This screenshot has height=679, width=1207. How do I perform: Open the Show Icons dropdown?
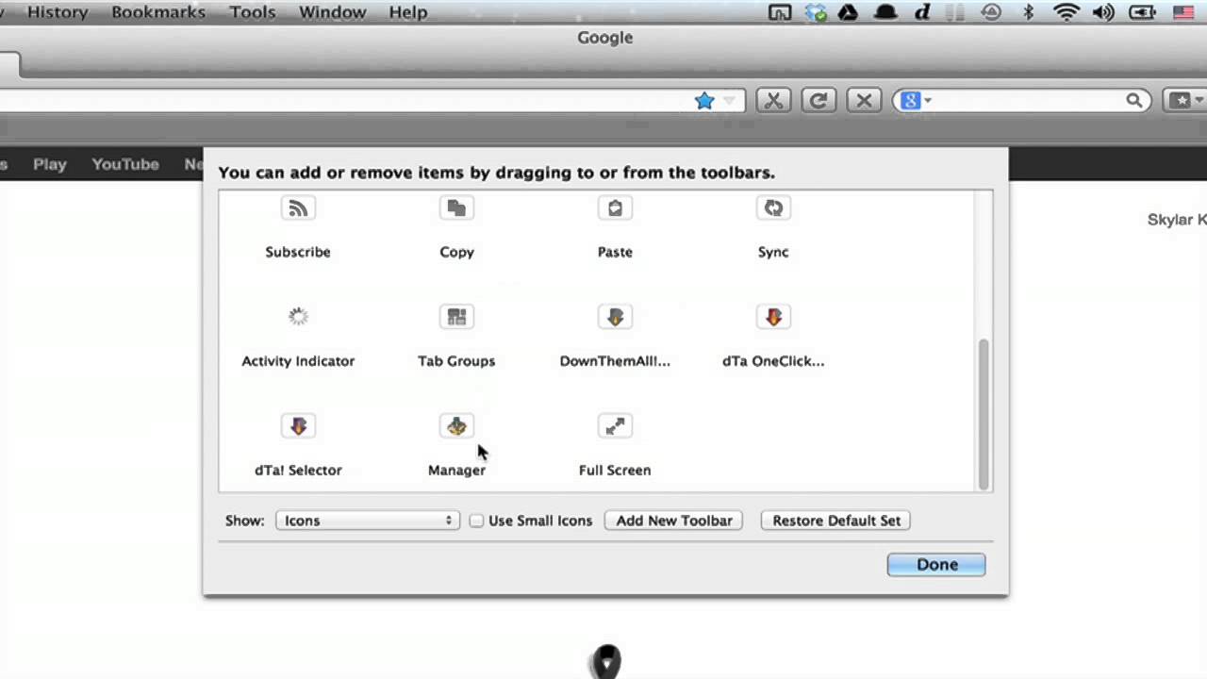368,521
